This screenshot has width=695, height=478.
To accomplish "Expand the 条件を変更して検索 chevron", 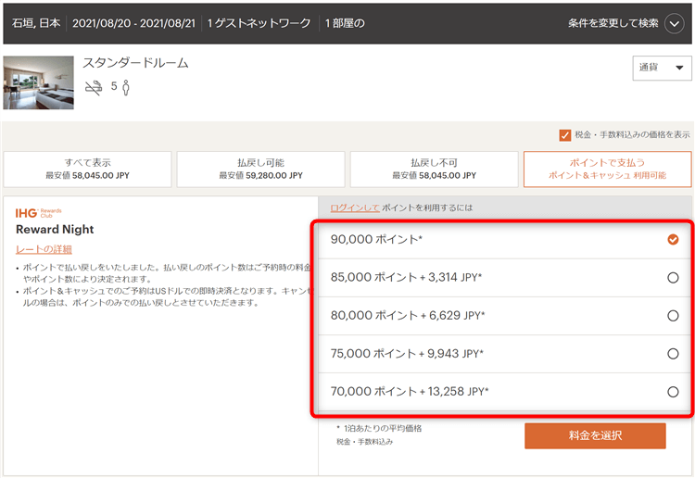I will 675,24.
